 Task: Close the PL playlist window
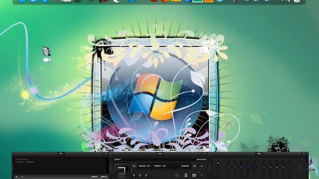pos(106,154)
